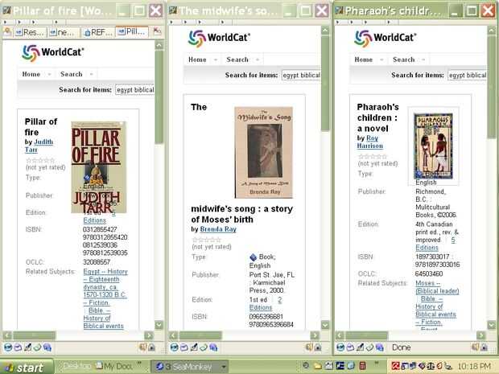Expand first collapsed toolbar in midwife's song window
This screenshot has width=499, height=374.
point(171,22)
